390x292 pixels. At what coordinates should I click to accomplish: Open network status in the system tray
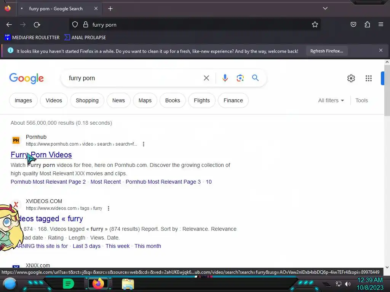(339, 284)
